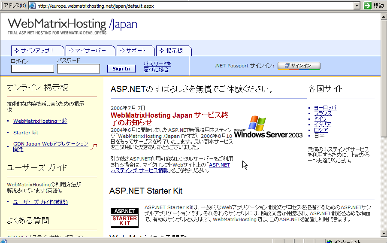Click the ASP.NET Starter Kit heading

(146, 191)
